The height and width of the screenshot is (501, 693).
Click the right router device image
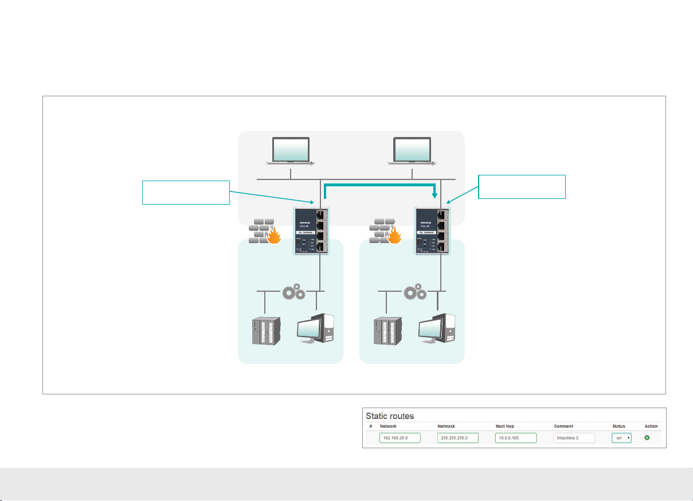432,231
